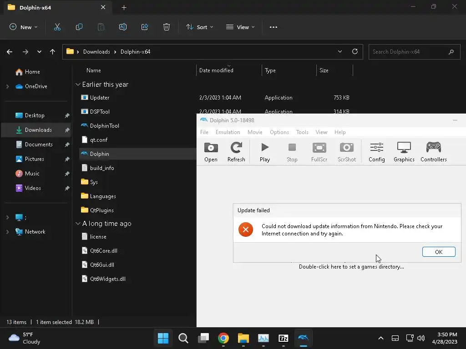The height and width of the screenshot is (349, 466).
Task: Collapse the A long time ago group
Action: point(78,224)
